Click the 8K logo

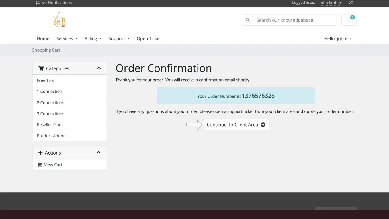(x=59, y=20)
